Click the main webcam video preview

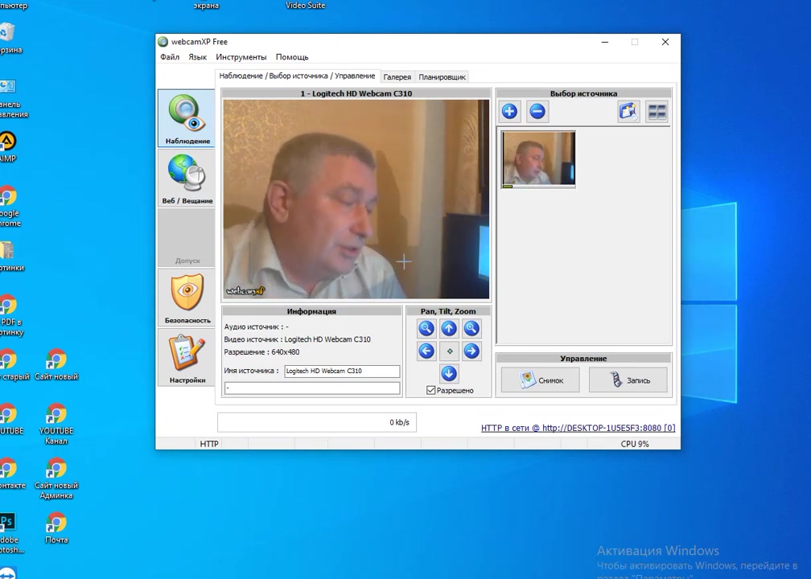click(356, 199)
